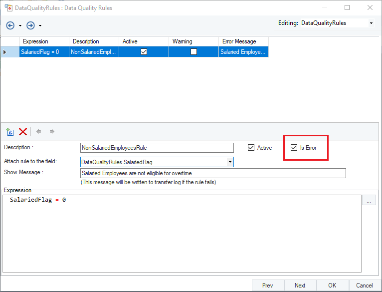This screenshot has width=382, height=292.
Task: Click the move rule left arrow icon
Action: (39, 132)
